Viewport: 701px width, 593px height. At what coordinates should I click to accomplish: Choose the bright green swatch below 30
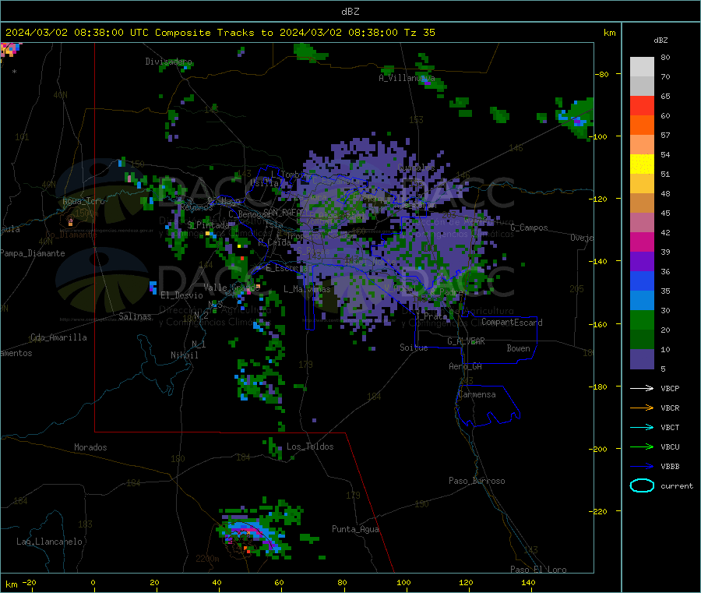642,319
